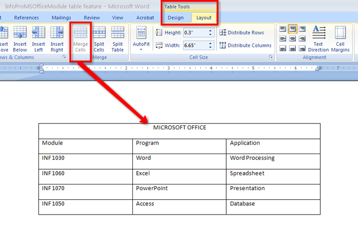Viewport: 358px width, 228px height.
Task: Click the Access cell
Action: click(x=179, y=207)
